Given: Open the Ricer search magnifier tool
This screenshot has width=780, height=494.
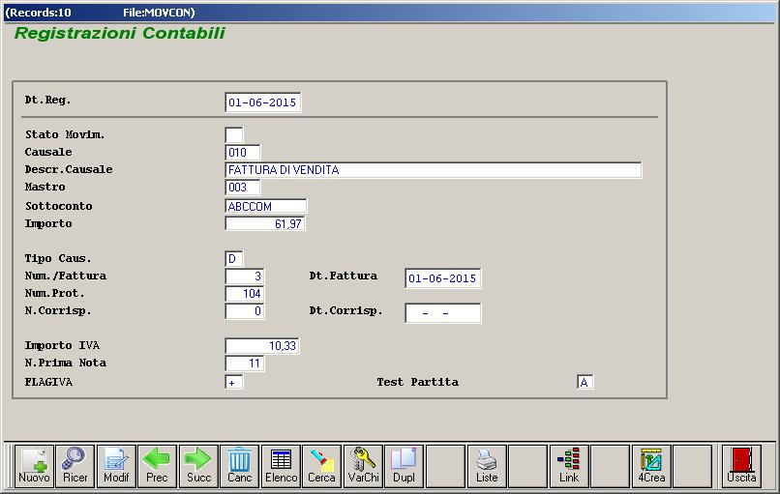Looking at the screenshot, I should 75,466.
